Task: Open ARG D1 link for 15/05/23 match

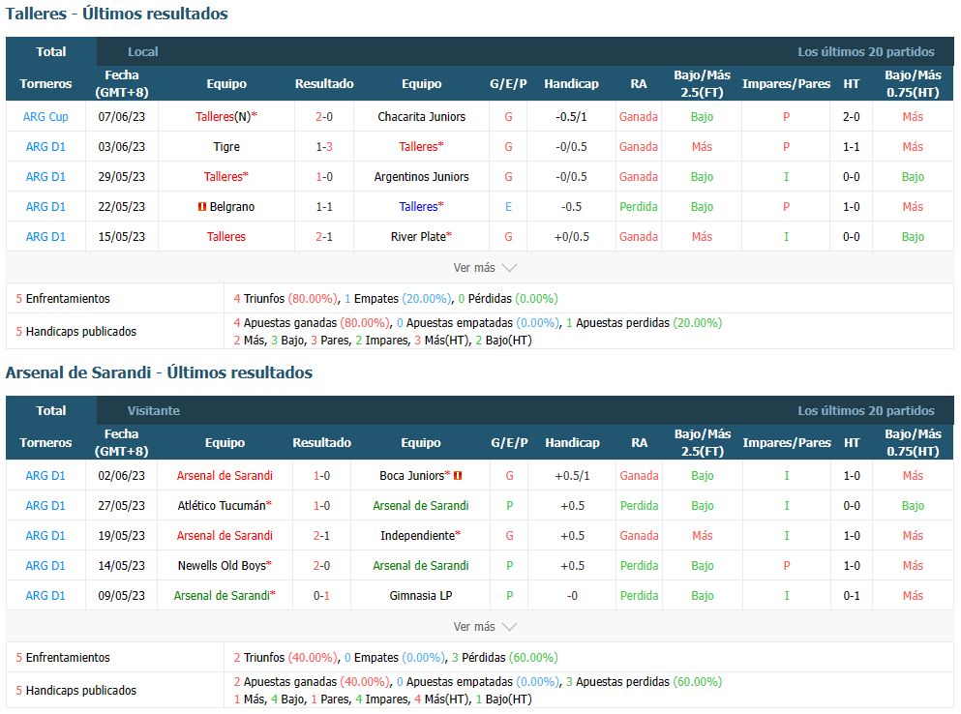Action: (x=45, y=237)
